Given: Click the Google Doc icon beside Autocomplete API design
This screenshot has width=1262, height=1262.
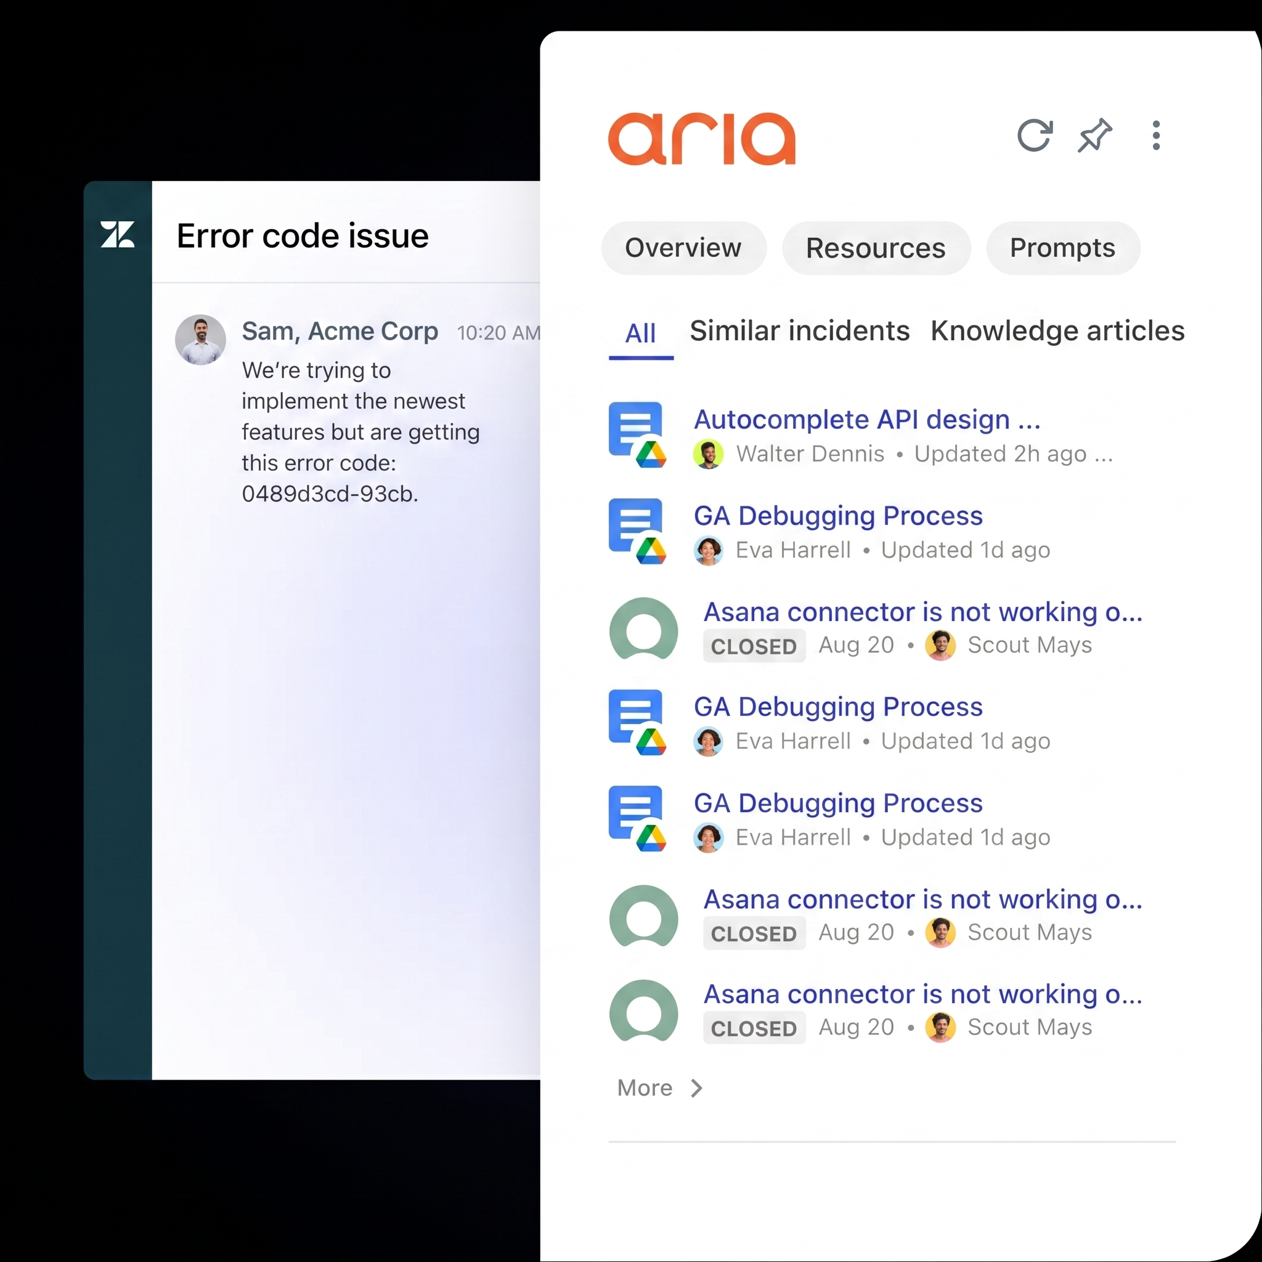Looking at the screenshot, I should (637, 435).
